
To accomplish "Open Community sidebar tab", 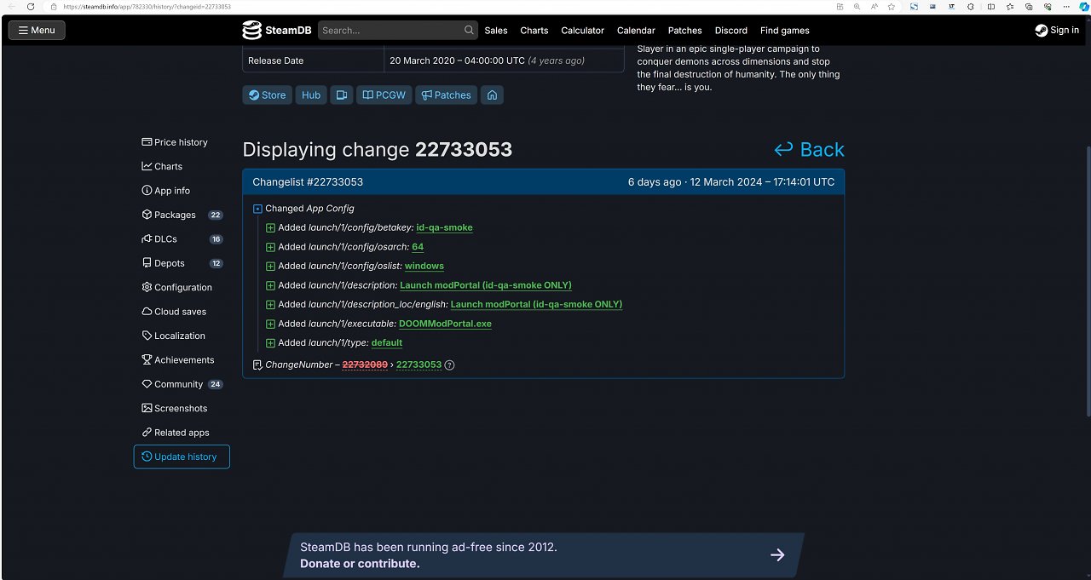I will click(x=182, y=384).
